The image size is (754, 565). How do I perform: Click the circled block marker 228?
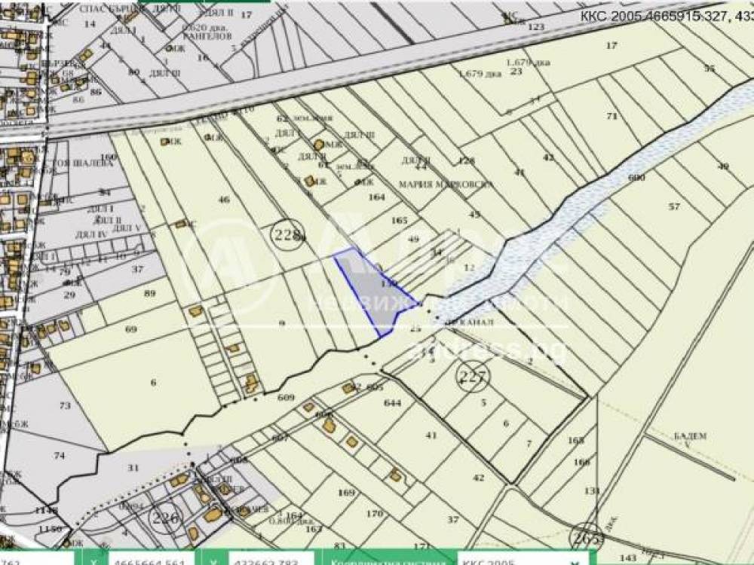pyautogui.click(x=287, y=235)
